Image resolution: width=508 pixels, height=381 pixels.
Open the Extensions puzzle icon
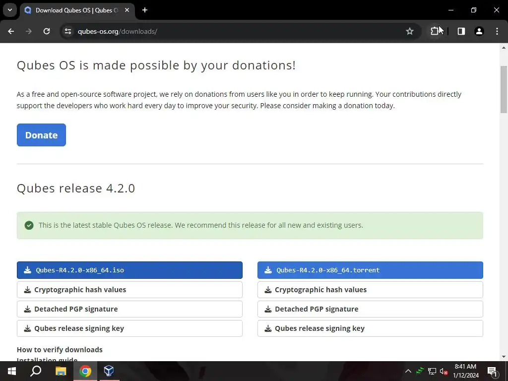(x=435, y=31)
